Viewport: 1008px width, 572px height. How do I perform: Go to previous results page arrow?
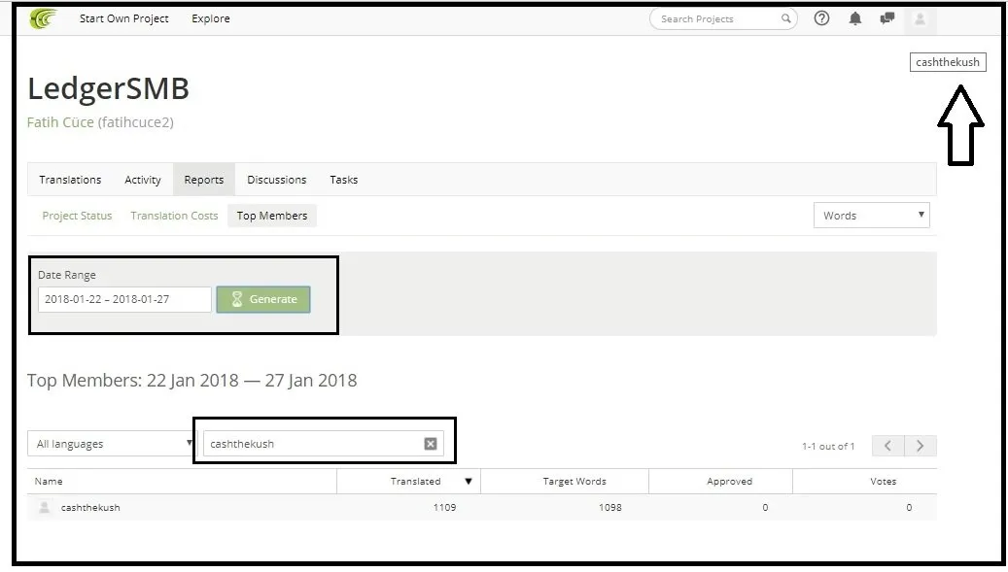(887, 446)
